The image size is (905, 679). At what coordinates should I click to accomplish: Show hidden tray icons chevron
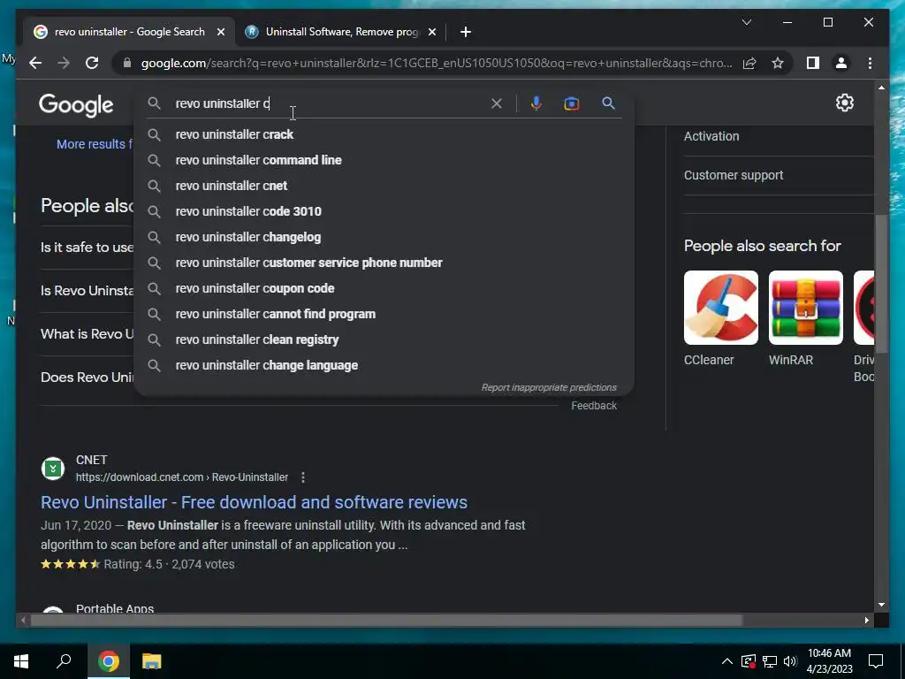coord(726,661)
